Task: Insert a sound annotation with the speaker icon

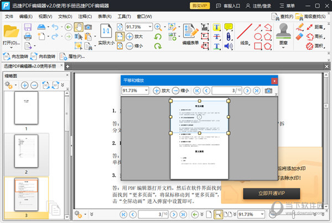Action: (x=229, y=46)
